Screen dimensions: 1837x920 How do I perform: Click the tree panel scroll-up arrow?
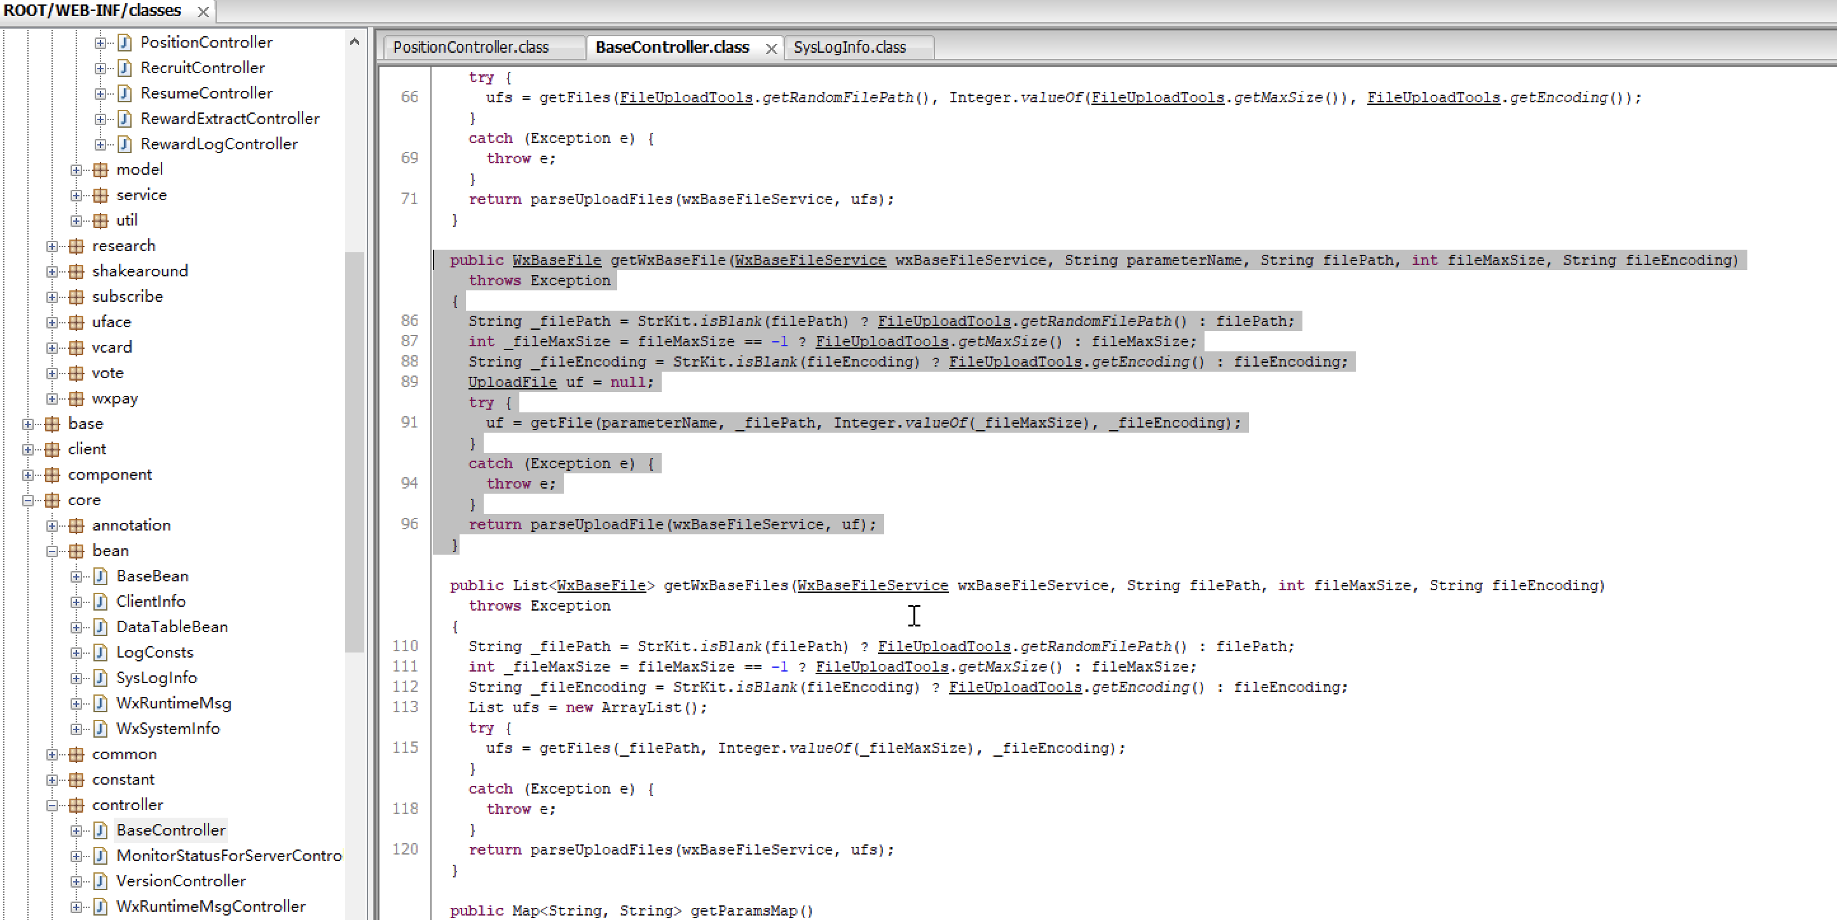[x=355, y=42]
